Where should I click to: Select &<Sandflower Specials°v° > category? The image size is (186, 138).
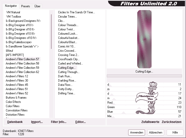click(22, 46)
